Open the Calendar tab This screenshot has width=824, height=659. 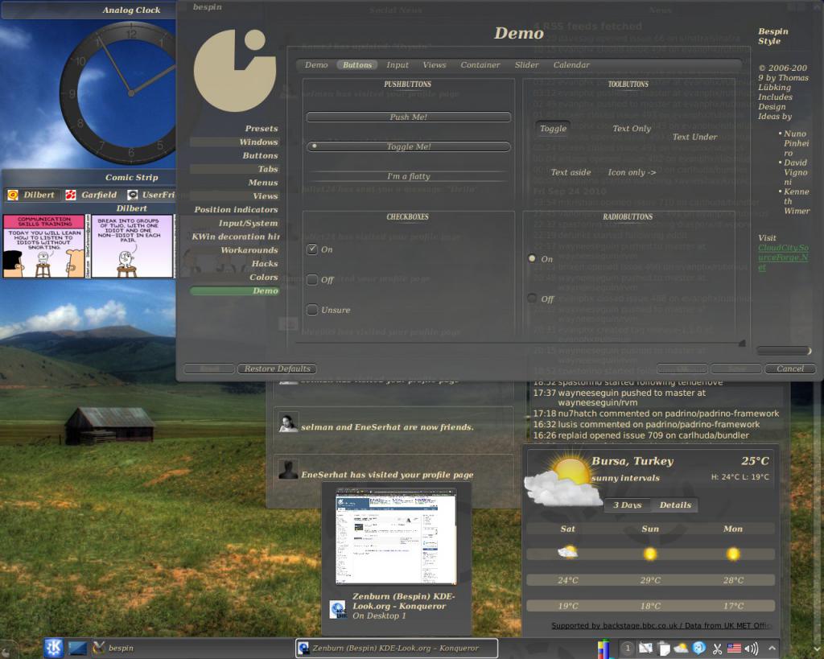571,64
